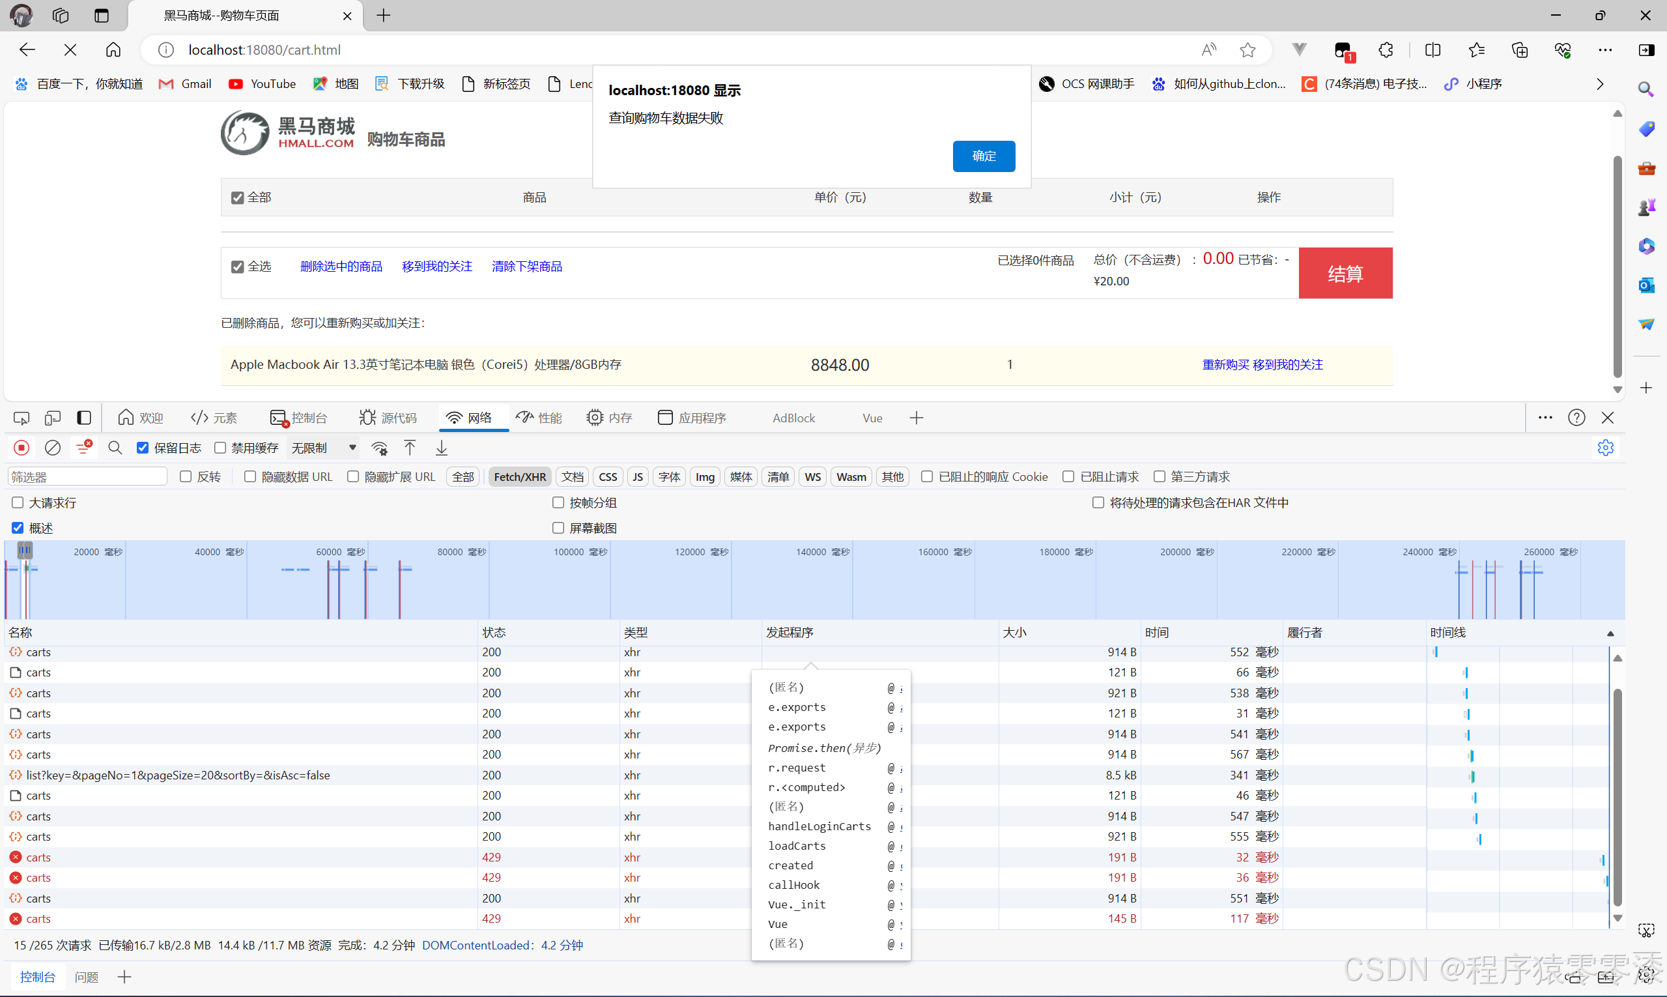This screenshot has width=1667, height=997.
Task: Uncheck the 概述 checkbox
Action: point(18,528)
